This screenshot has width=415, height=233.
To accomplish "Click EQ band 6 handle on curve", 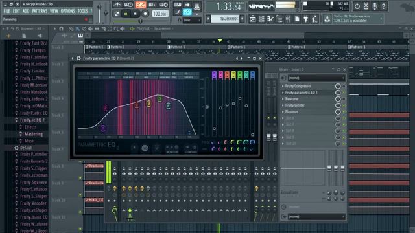I will [169, 106].
